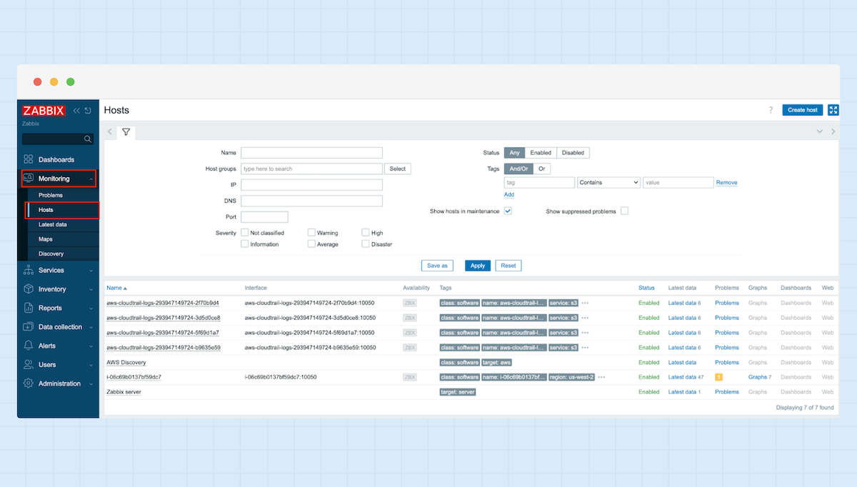Uncheck Show hosts in maintenance
This screenshot has height=487, width=857.
point(508,211)
